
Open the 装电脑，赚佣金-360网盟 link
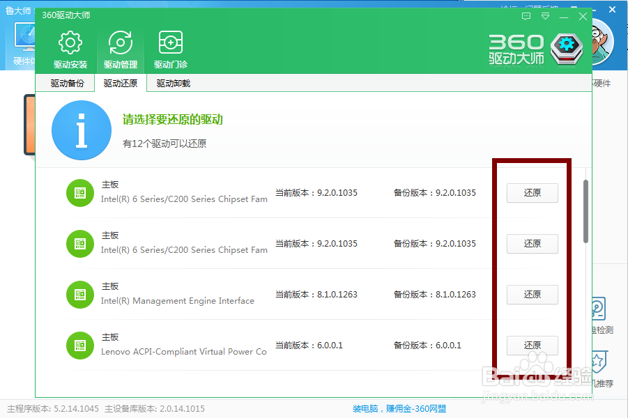(x=399, y=409)
